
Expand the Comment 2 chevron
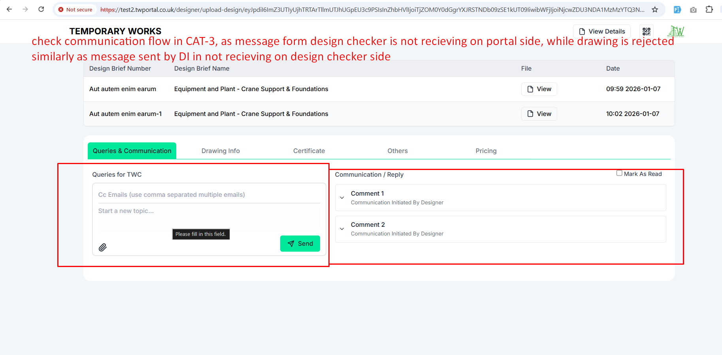click(342, 229)
